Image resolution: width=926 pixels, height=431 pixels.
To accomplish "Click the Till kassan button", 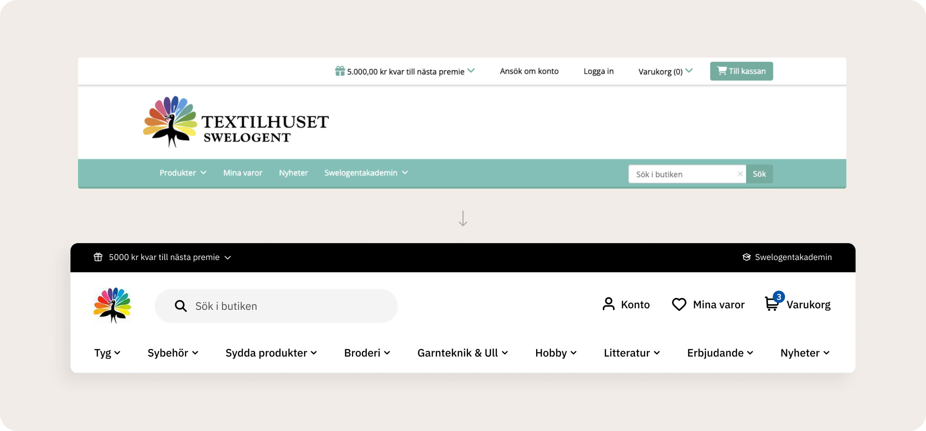I will pyautogui.click(x=741, y=71).
